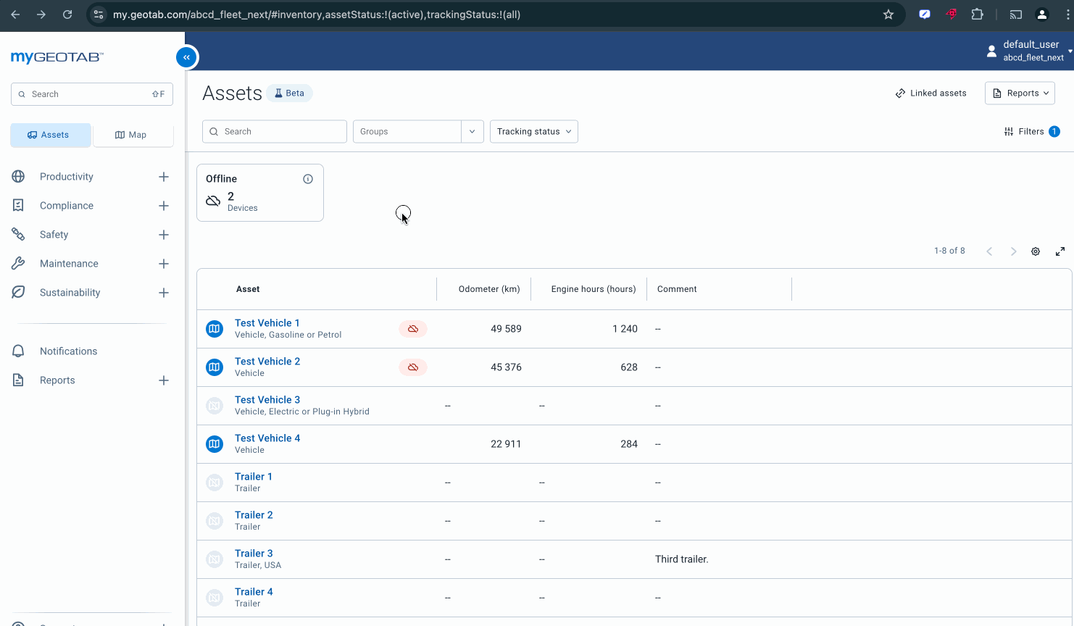
Task: Click the offline status badge on Test Vehicle 1
Action: coord(412,328)
